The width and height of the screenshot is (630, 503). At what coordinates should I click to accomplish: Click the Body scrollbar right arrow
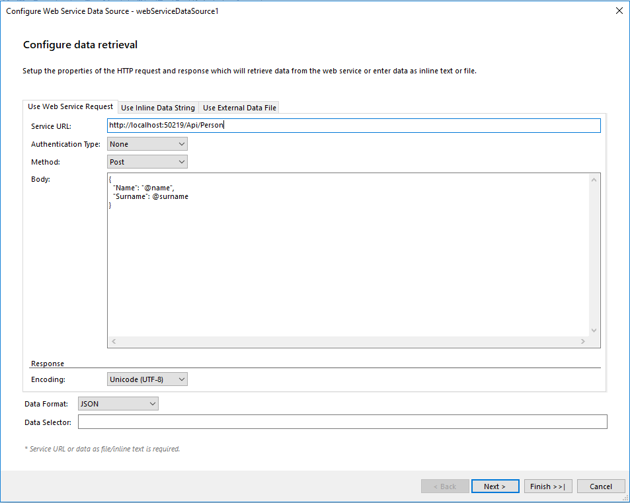[583, 340]
